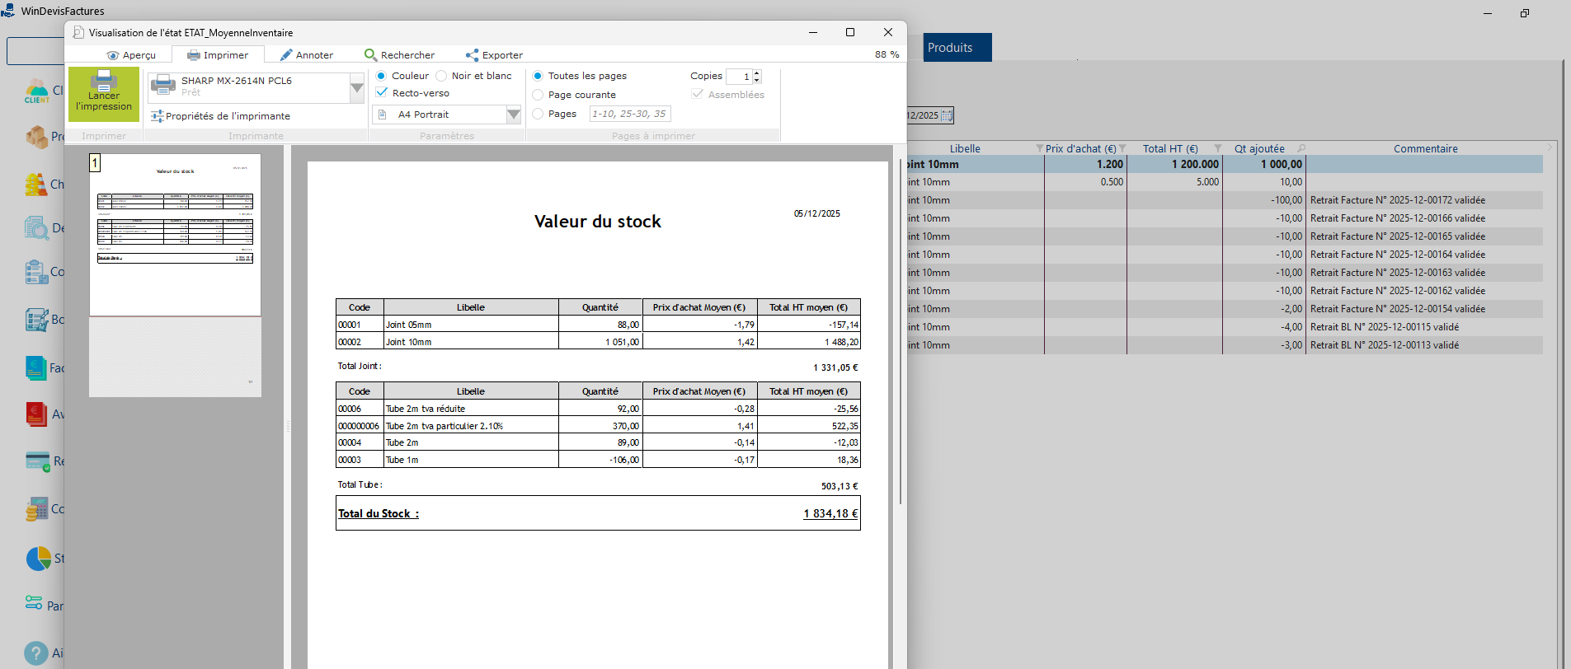
Task: Toggle the Recto-verso checkbox
Action: pyautogui.click(x=381, y=92)
